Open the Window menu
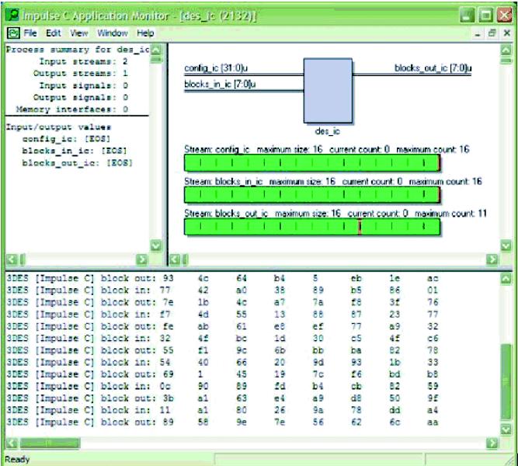The width and height of the screenshot is (518, 466). 113,33
